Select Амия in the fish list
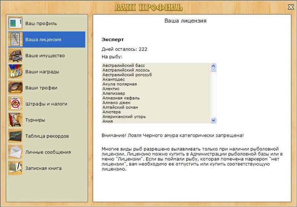297x207 pixels. [x=156, y=121]
